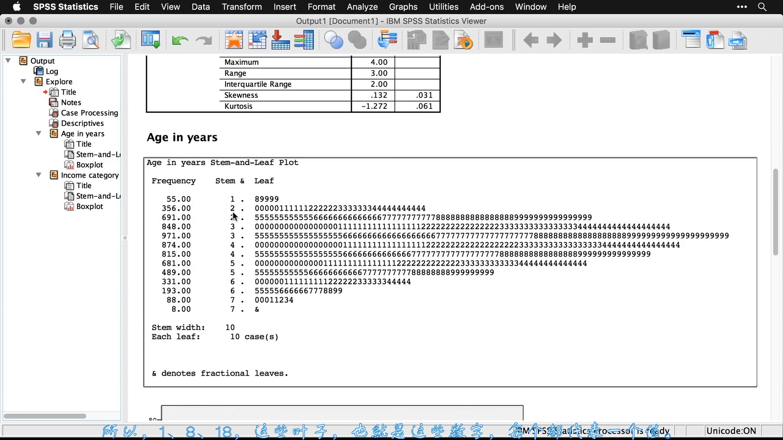Click the Navigate back arrow icon
This screenshot has width=783, height=440.
click(x=530, y=41)
